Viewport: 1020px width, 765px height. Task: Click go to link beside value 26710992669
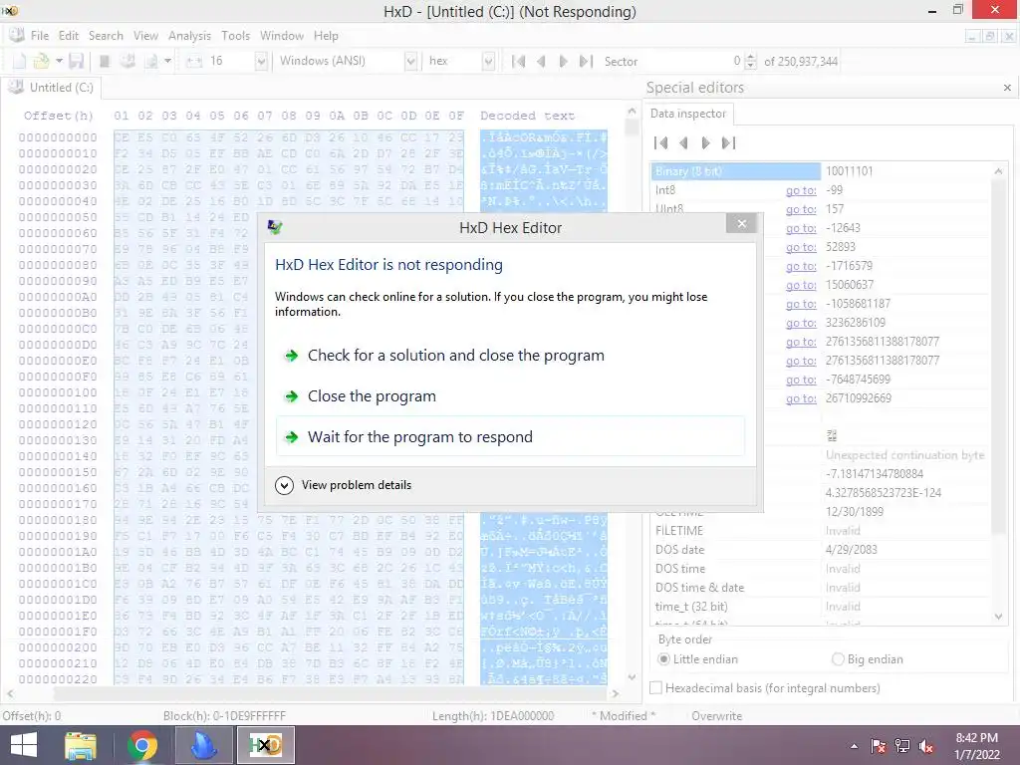pyautogui.click(x=801, y=398)
